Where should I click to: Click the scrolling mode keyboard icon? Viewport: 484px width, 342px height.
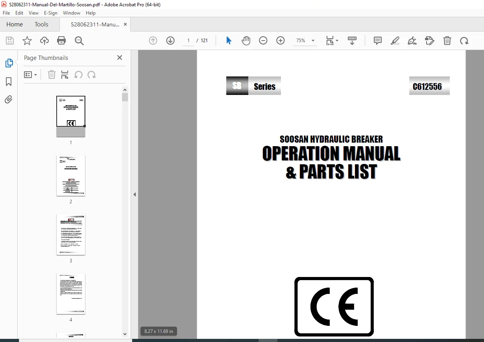[x=352, y=41]
